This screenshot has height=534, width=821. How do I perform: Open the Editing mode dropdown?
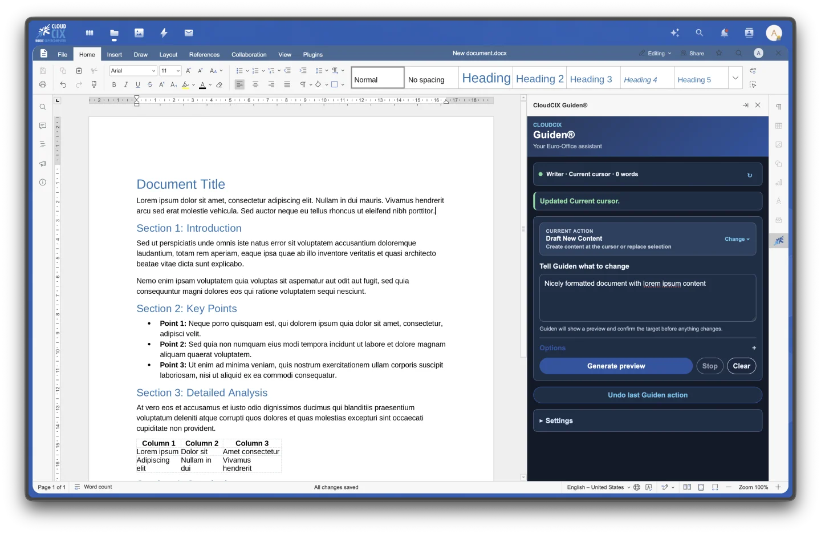(655, 53)
